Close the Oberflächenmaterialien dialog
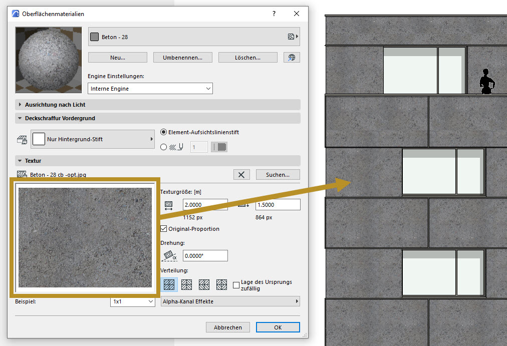The image size is (507, 346). point(297,14)
